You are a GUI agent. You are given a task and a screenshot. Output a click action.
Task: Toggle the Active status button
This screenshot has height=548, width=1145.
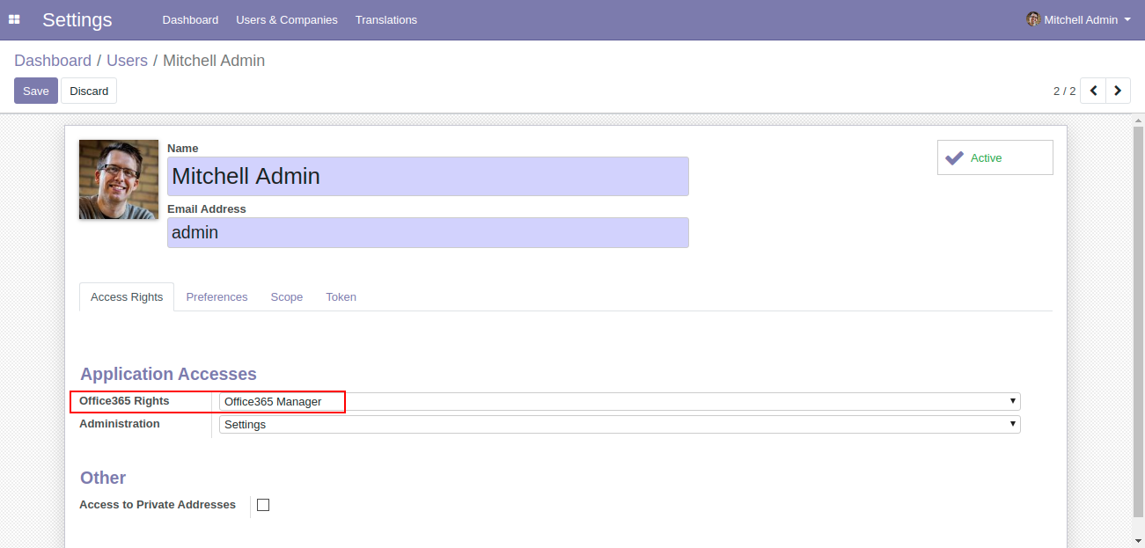coord(995,157)
